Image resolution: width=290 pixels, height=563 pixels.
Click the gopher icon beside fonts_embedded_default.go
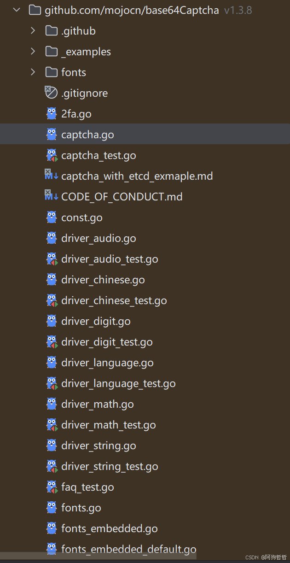pyautogui.click(x=52, y=549)
